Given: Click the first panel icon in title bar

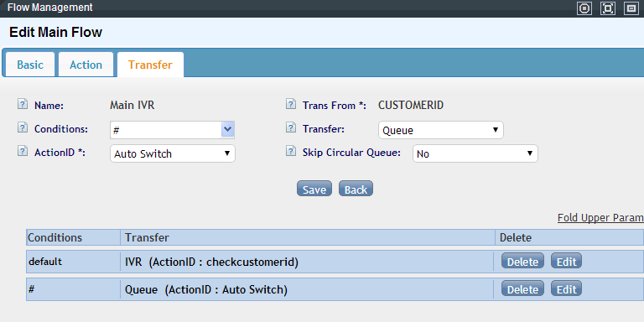Looking at the screenshot, I should pos(584,8).
